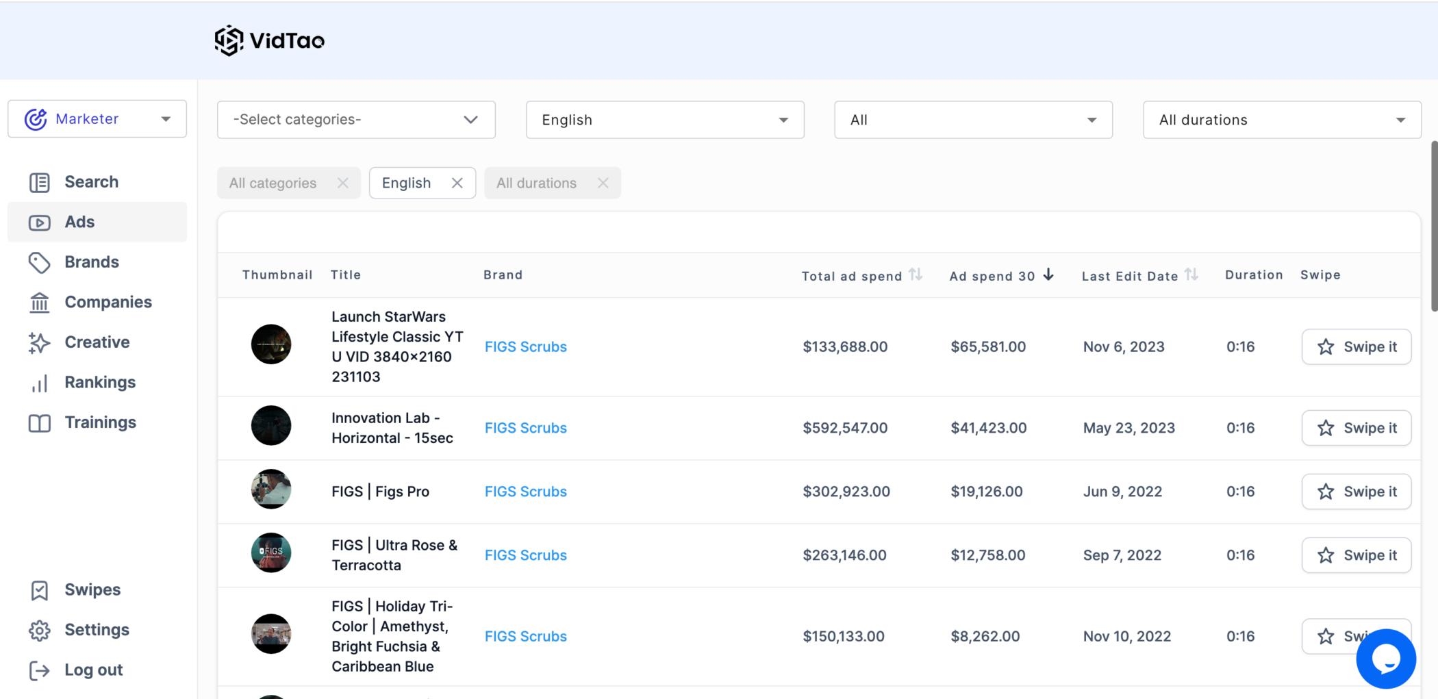This screenshot has height=699, width=1438.
Task: Click the Brands tag icon
Action: coord(40,263)
